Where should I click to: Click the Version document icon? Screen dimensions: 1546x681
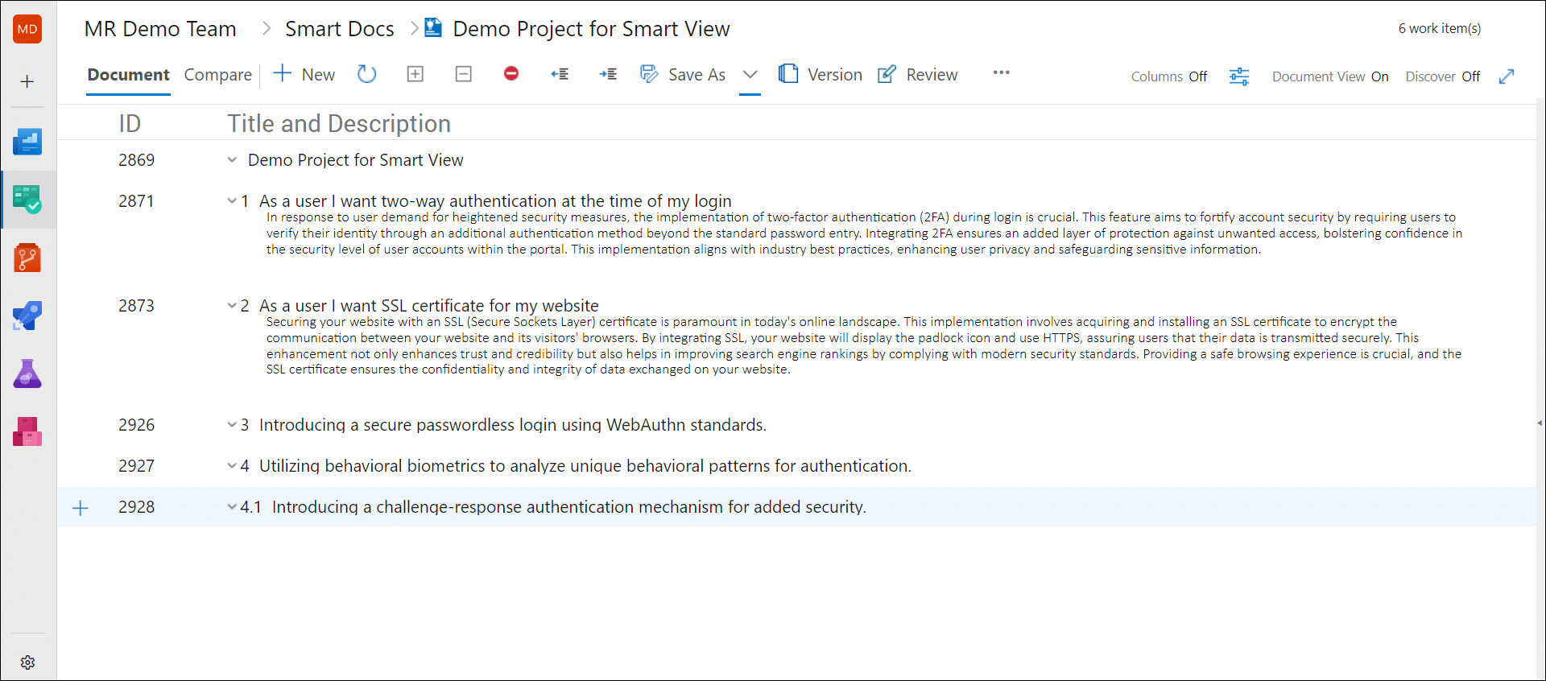point(788,74)
